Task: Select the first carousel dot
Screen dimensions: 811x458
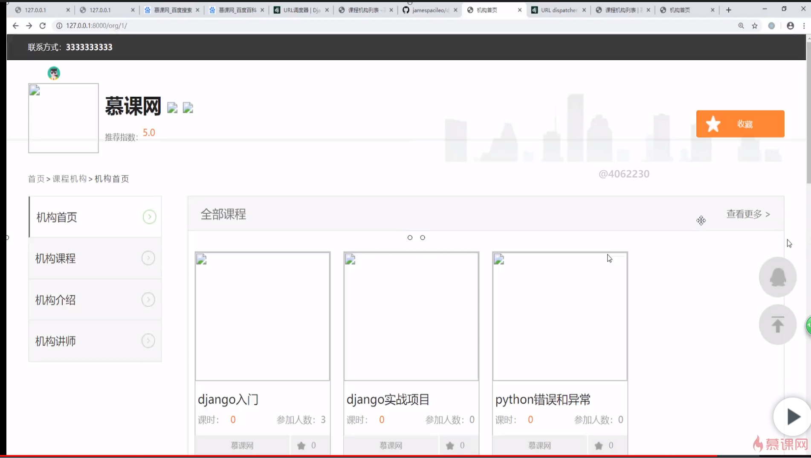Action: coord(410,237)
